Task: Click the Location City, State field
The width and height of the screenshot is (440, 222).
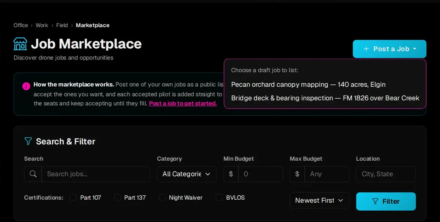Action: (x=386, y=174)
